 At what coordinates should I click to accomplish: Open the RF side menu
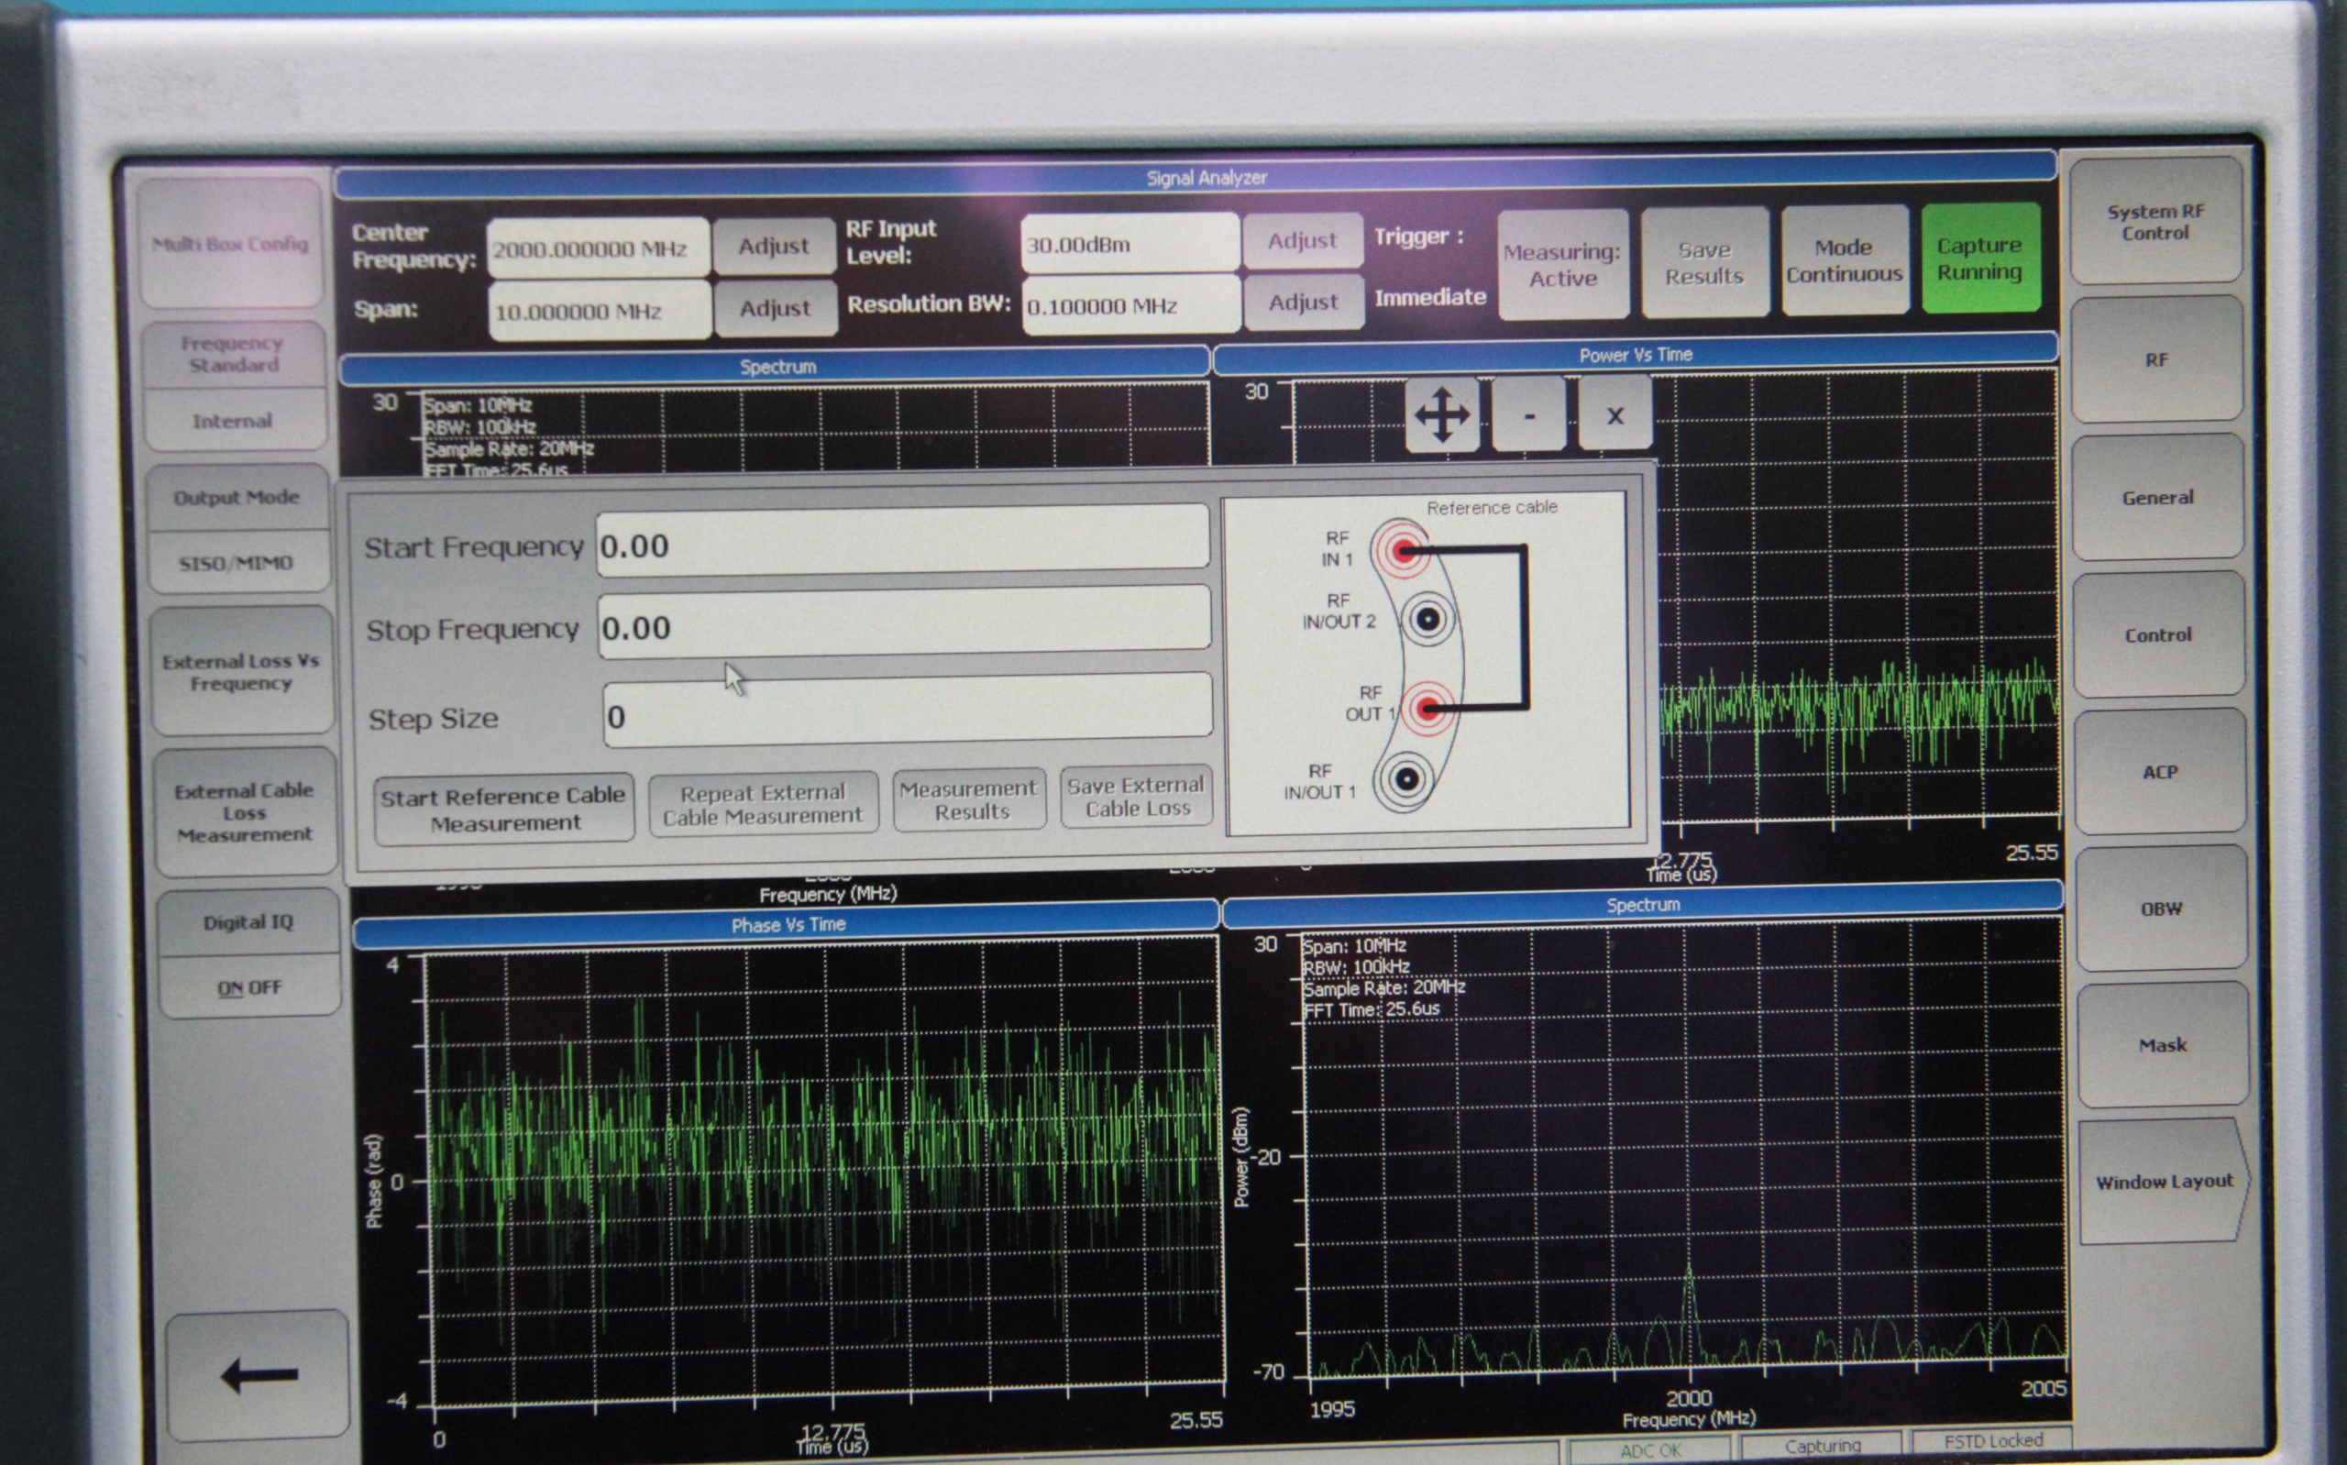pyautogui.click(x=2156, y=359)
